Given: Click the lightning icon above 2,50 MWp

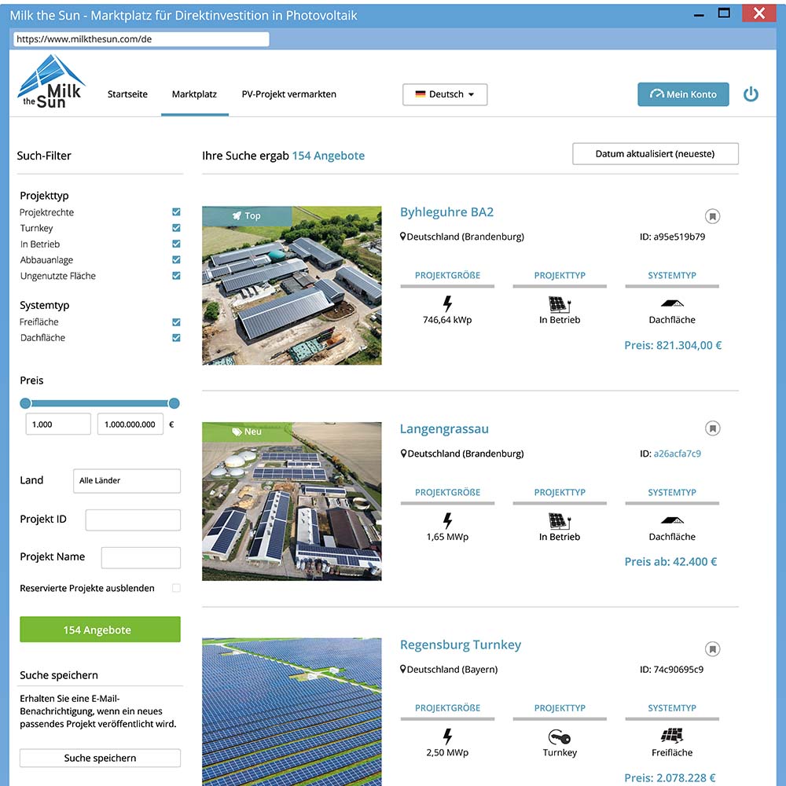Looking at the screenshot, I should [447, 736].
